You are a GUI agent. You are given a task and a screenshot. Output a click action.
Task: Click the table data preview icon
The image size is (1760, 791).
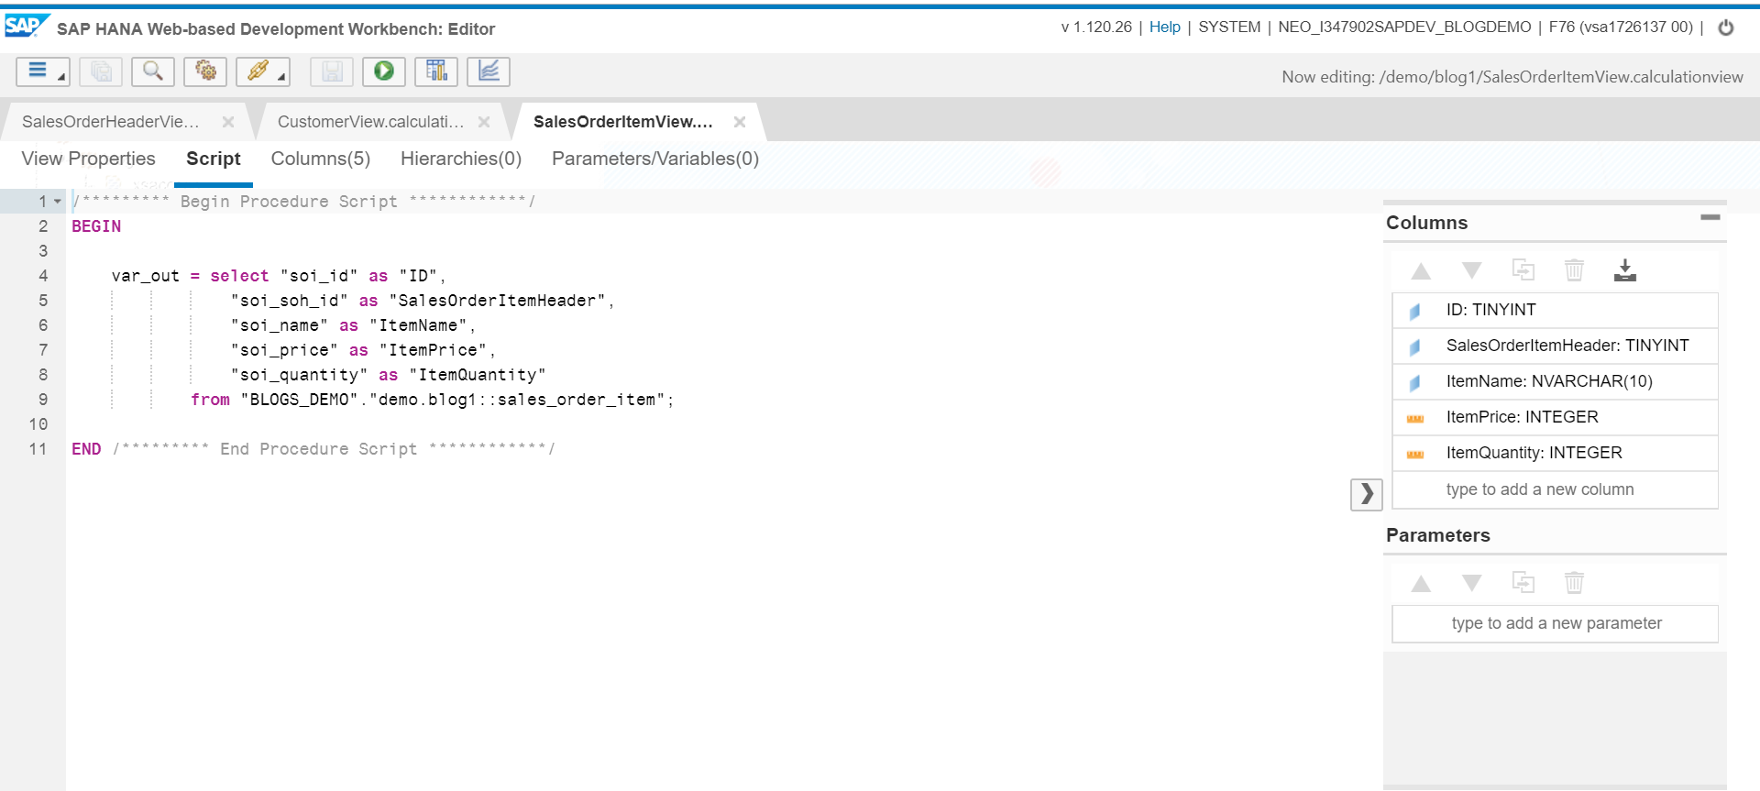coord(436,71)
